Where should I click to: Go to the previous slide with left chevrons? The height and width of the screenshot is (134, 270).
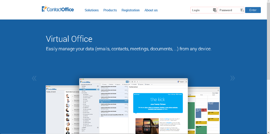pyautogui.click(x=34, y=78)
